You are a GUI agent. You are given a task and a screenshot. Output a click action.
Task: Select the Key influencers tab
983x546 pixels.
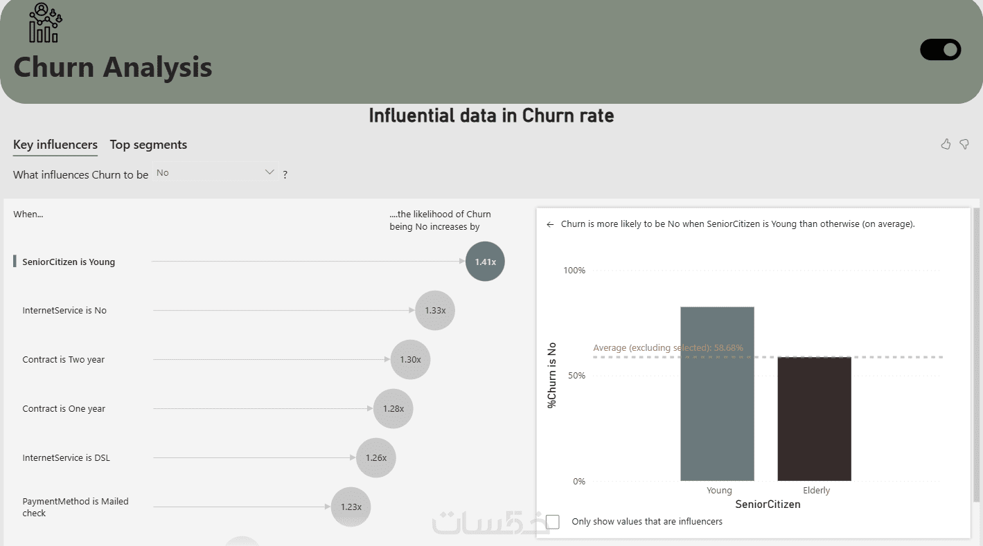pyautogui.click(x=55, y=145)
